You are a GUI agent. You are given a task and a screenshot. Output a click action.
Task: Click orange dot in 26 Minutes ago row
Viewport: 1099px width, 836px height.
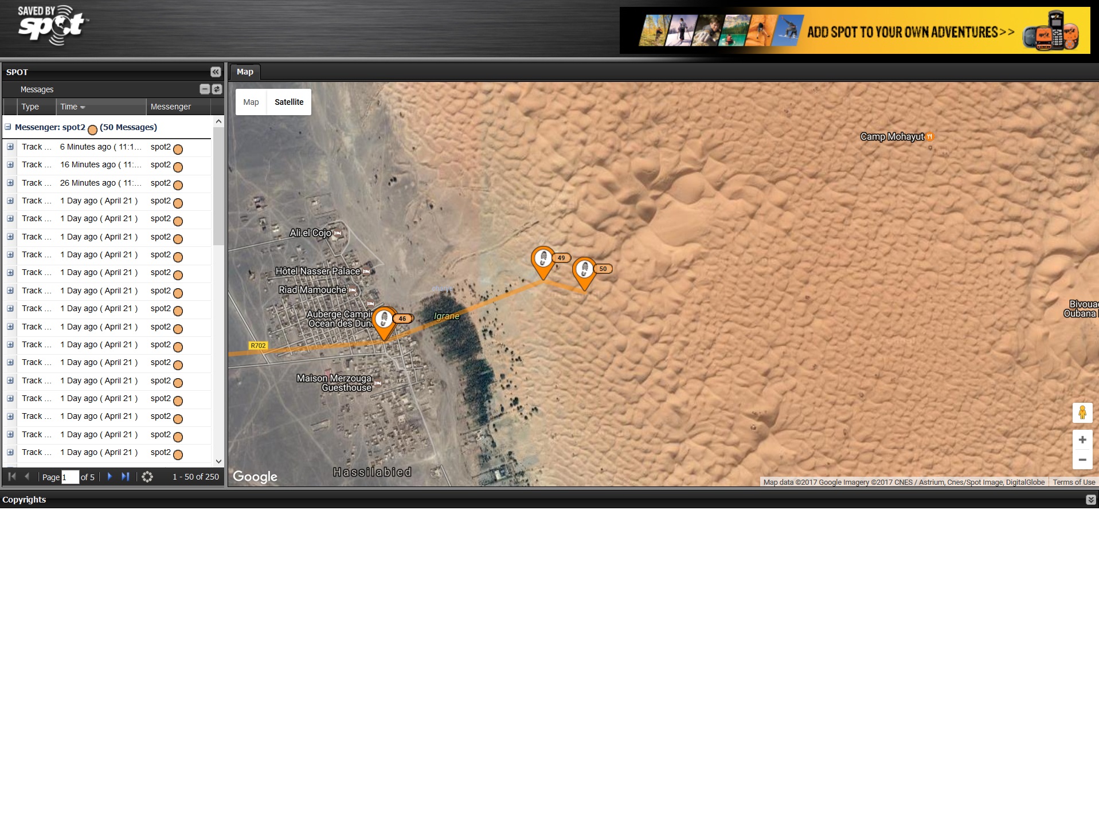tap(178, 186)
